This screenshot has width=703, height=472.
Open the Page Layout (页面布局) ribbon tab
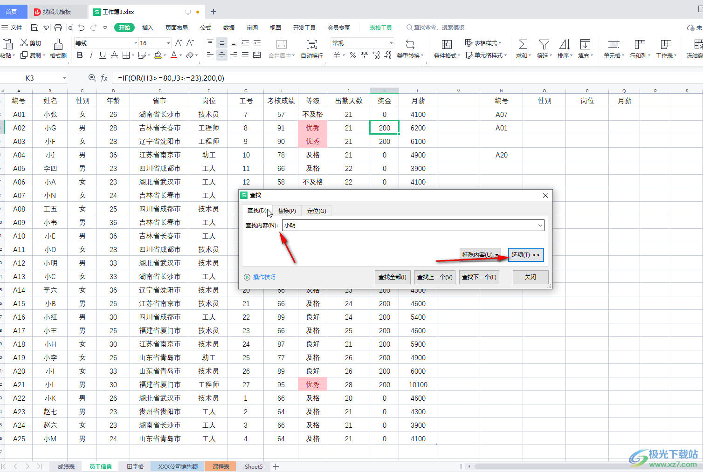tap(177, 27)
